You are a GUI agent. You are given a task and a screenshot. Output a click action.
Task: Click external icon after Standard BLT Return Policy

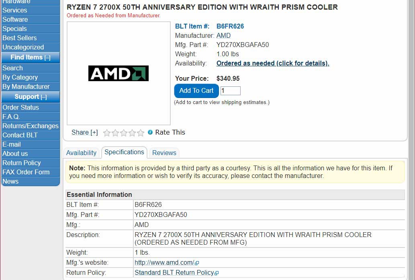pos(217,273)
